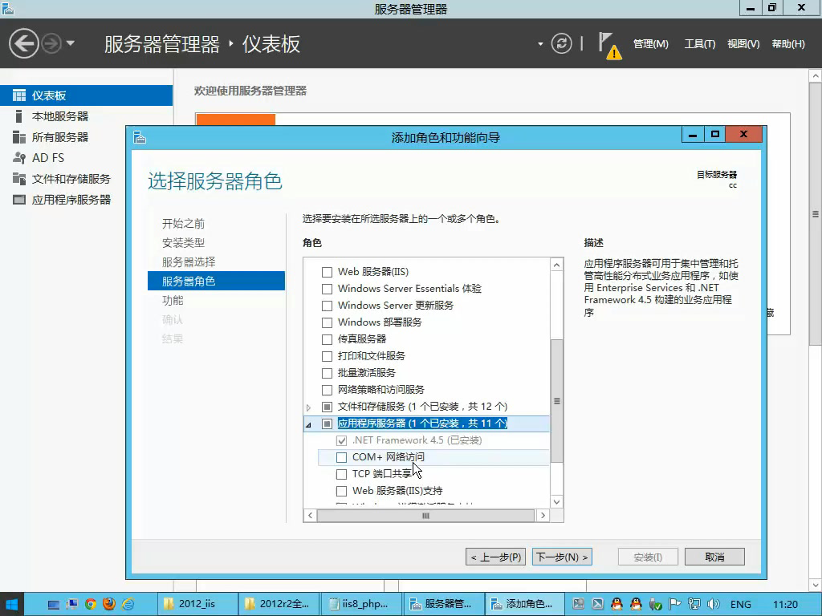The image size is (822, 616).
Task: Click the network tray icon
Action: pyautogui.click(x=694, y=604)
